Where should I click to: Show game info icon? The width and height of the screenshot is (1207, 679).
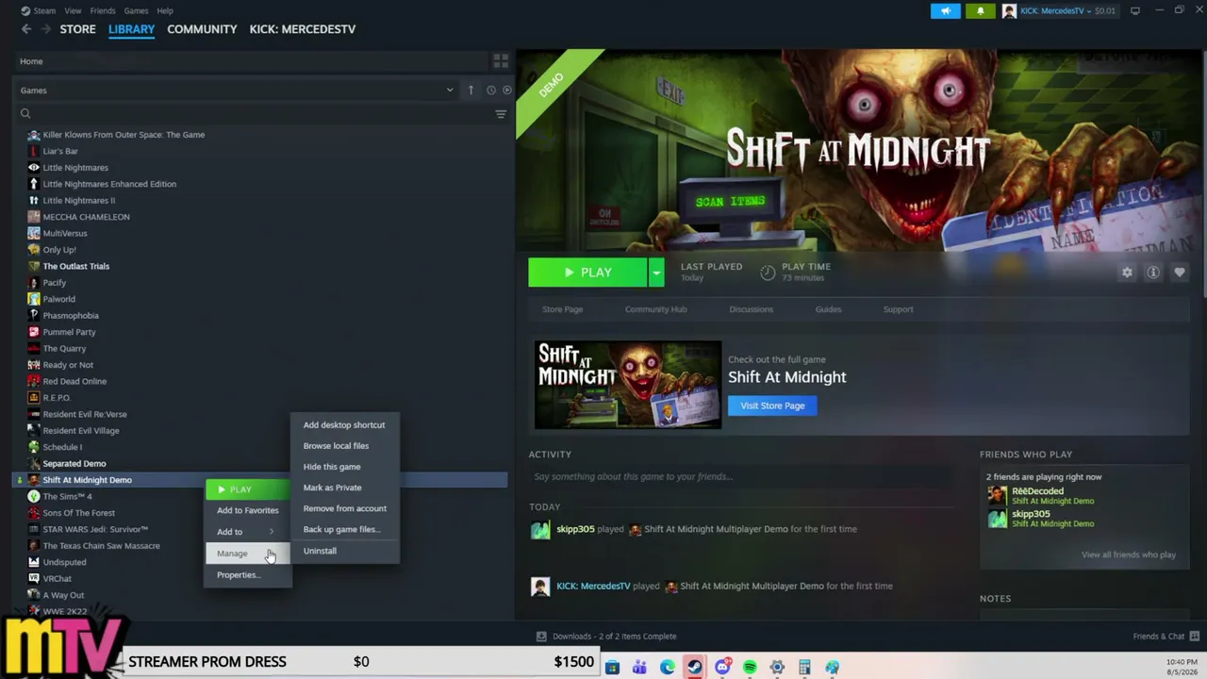(x=1153, y=273)
